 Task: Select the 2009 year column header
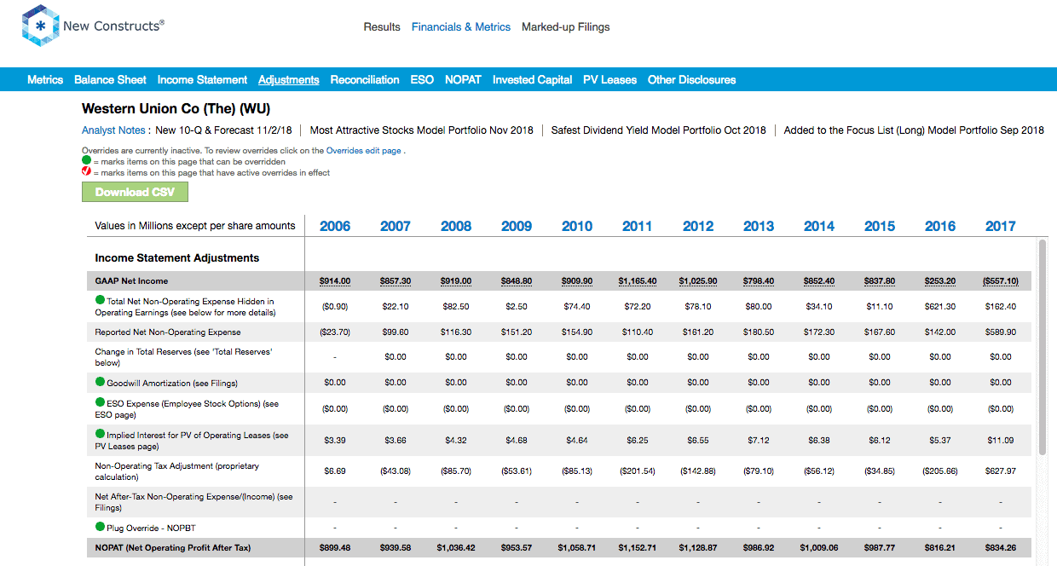click(517, 226)
